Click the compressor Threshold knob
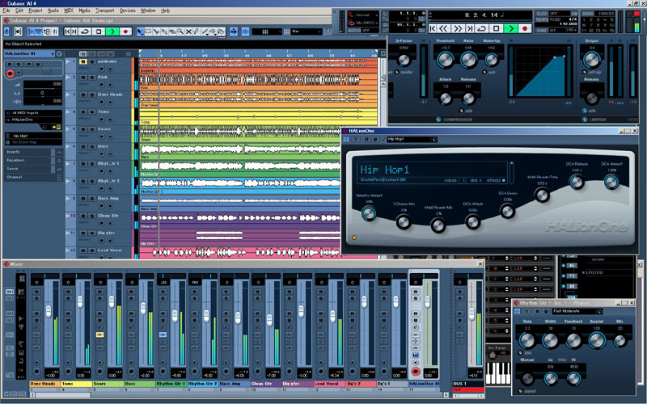 point(445,60)
